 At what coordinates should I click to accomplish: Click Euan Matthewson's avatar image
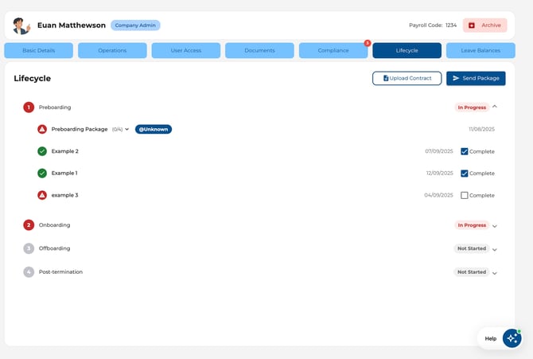click(21, 25)
